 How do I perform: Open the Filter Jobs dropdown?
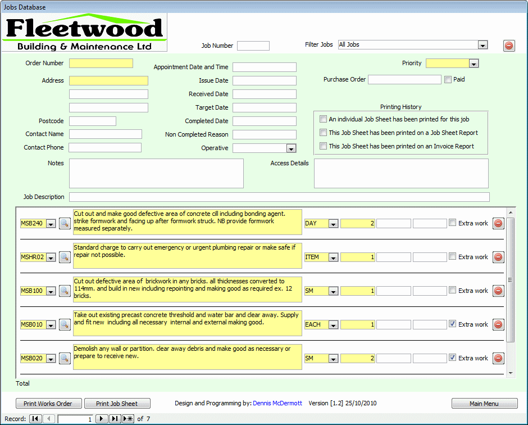point(483,45)
